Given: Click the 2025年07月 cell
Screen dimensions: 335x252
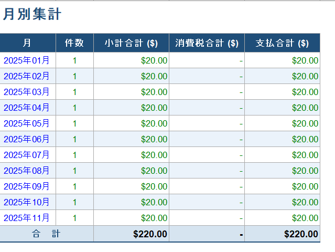Looking at the screenshot, I should [x=27, y=155].
